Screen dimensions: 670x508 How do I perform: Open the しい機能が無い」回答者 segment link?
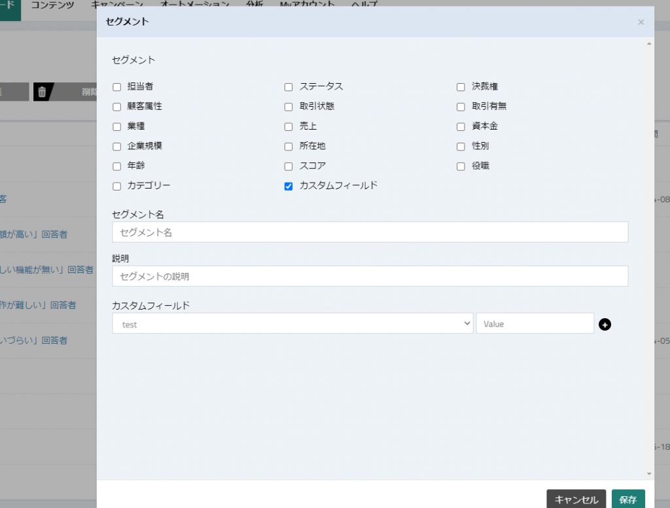pyautogui.click(x=46, y=270)
